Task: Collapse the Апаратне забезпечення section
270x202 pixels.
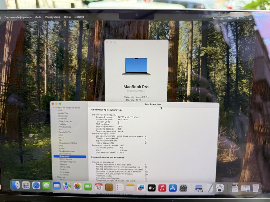Action: [x=54, y=107]
